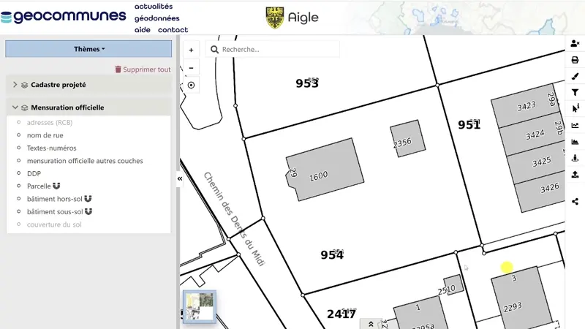This screenshot has height=329, width=585.
Task: Zoom in with the plus button
Action: 191,50
